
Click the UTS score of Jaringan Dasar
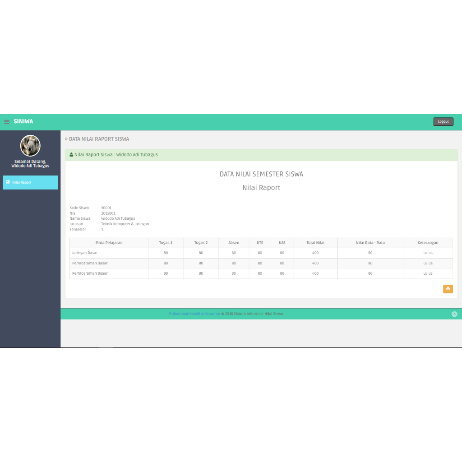pyautogui.click(x=259, y=253)
